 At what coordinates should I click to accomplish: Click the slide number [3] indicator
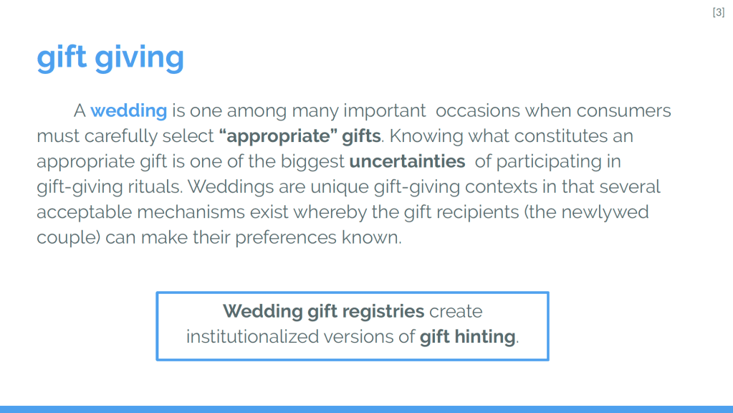coord(718,12)
